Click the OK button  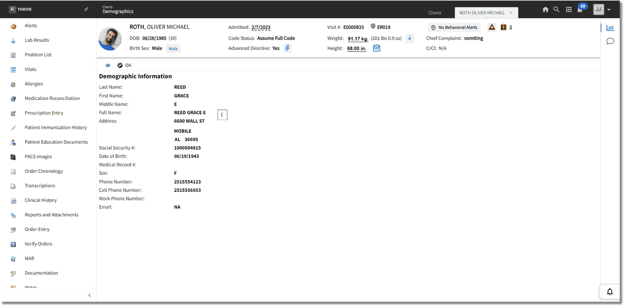(x=124, y=66)
